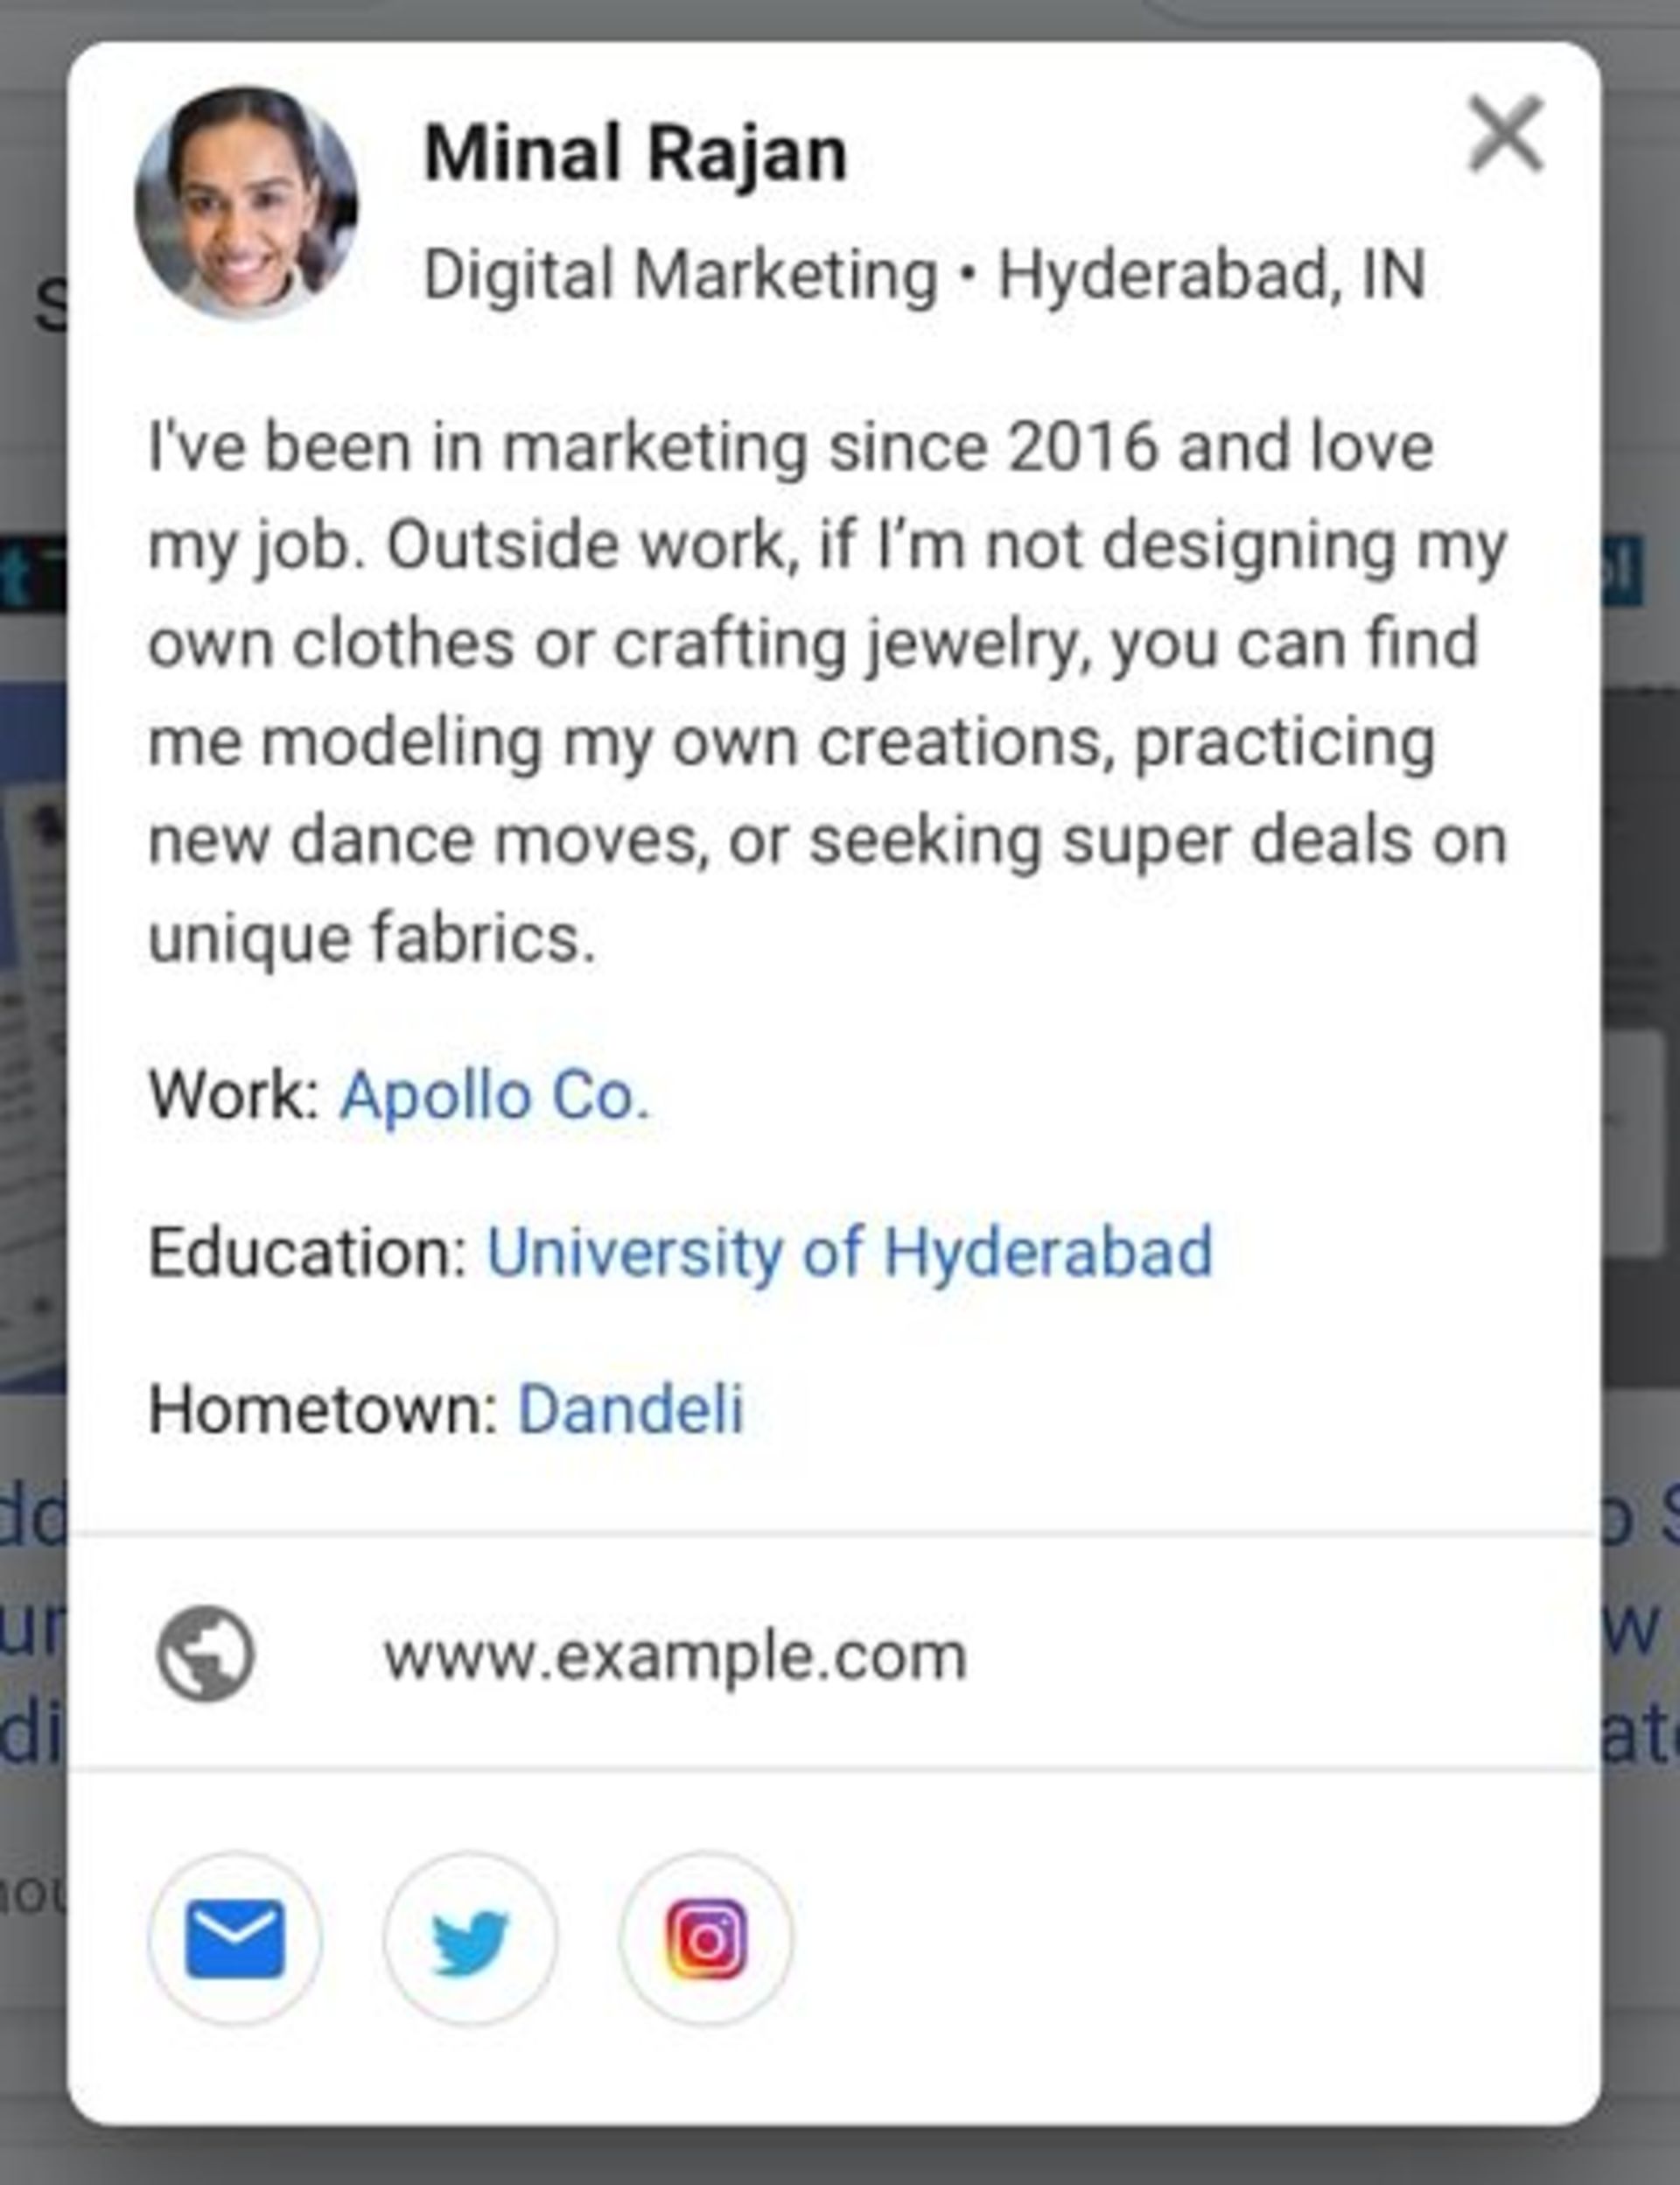Click the Work label

tap(233, 1095)
